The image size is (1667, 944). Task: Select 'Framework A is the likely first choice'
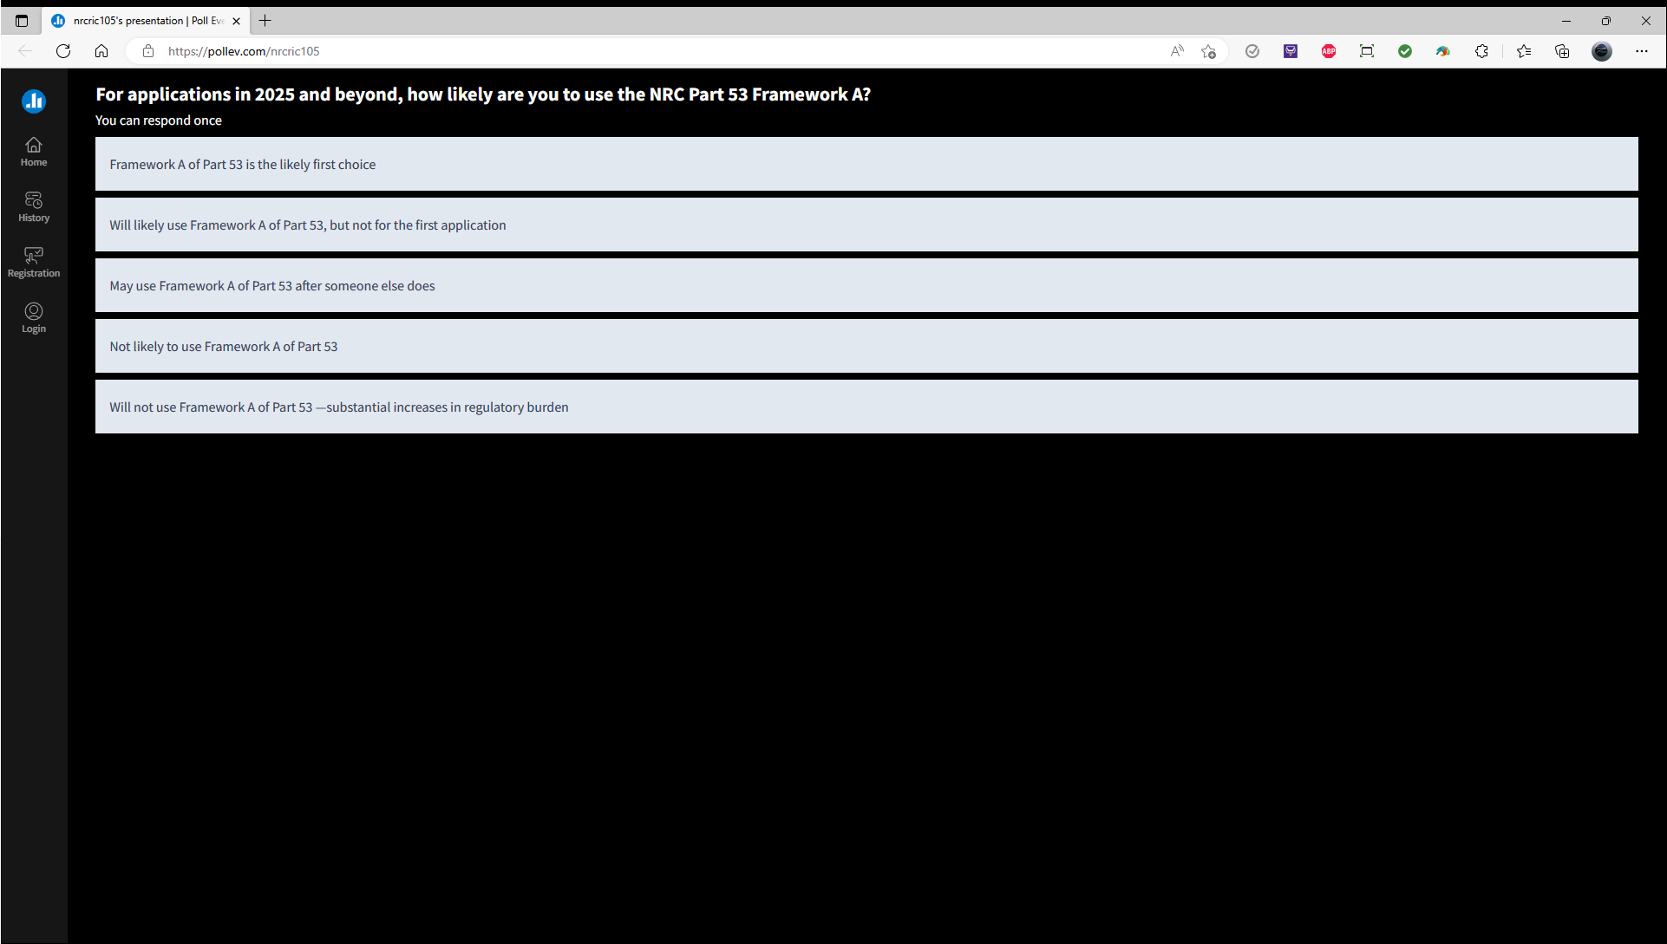tap(866, 165)
